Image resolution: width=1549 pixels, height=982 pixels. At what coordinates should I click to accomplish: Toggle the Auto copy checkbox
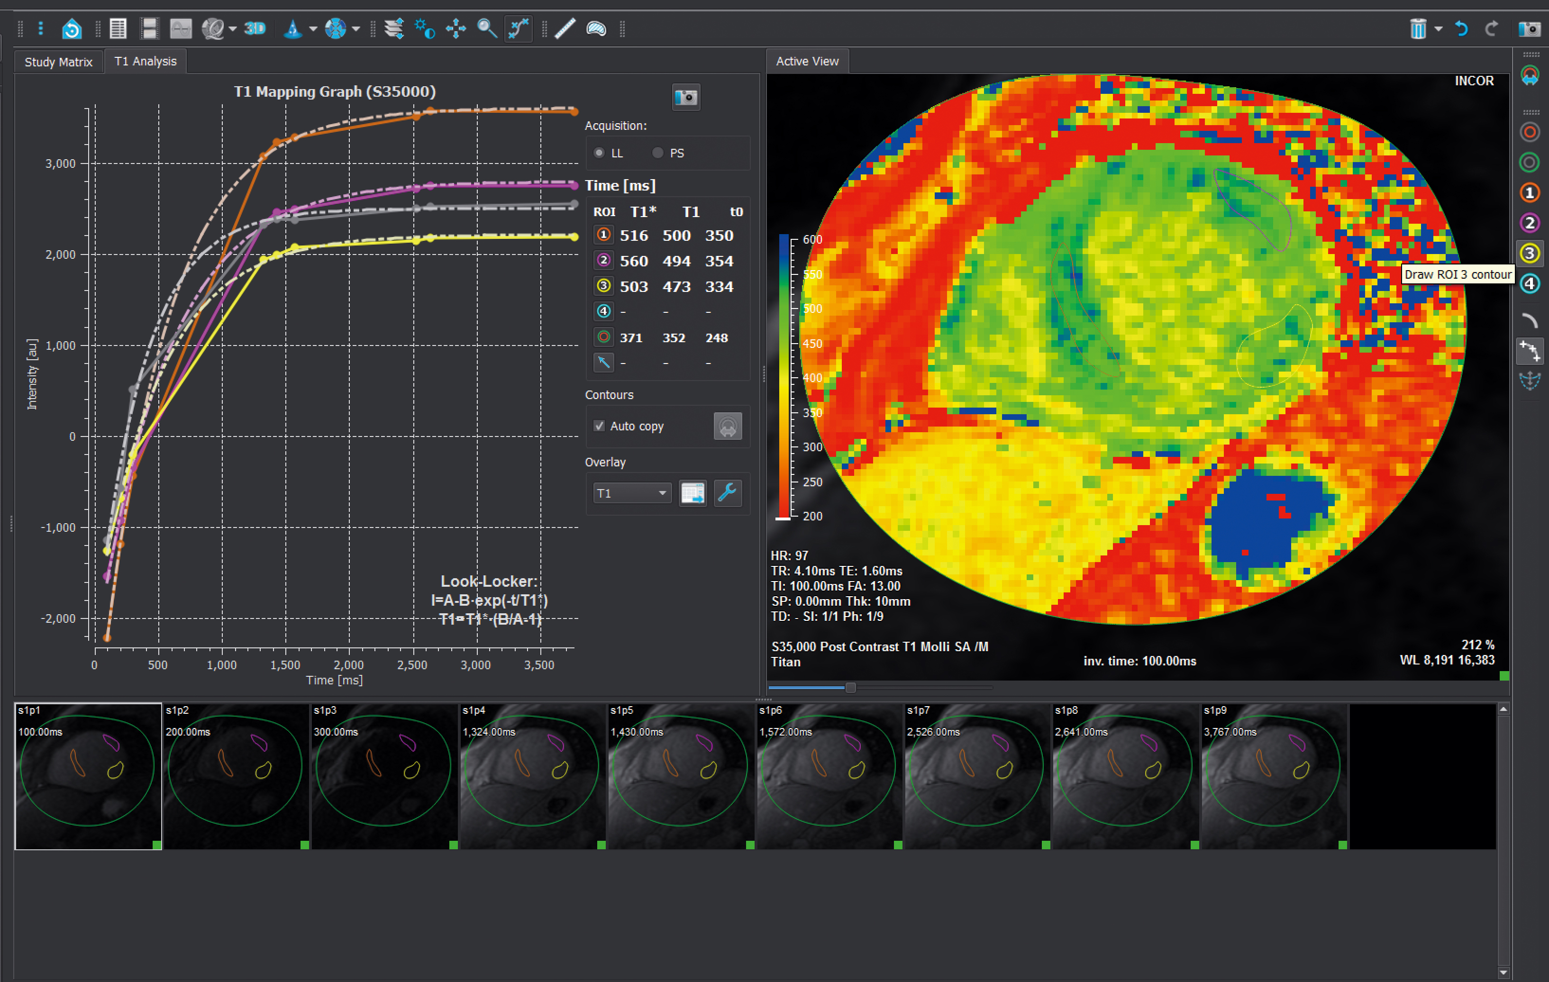coord(600,426)
